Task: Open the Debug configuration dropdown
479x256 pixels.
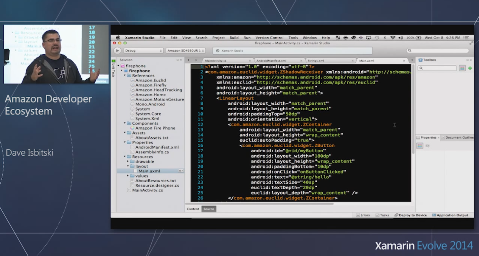Action: 143,51
